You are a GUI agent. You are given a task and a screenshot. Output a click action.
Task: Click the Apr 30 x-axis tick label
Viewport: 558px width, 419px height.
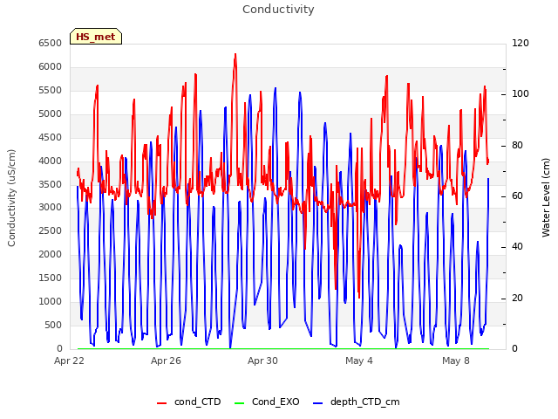[262, 361]
